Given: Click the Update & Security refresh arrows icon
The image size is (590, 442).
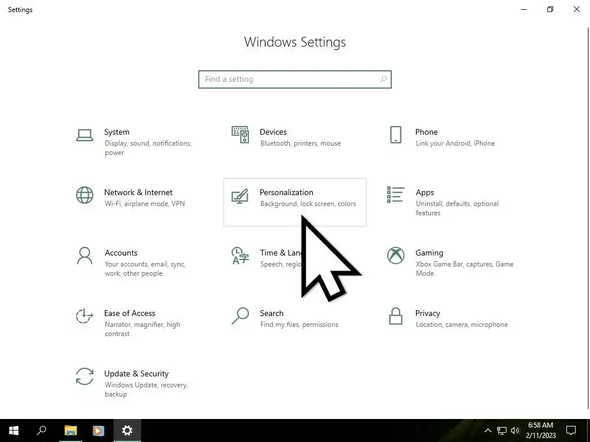Looking at the screenshot, I should tap(85, 376).
